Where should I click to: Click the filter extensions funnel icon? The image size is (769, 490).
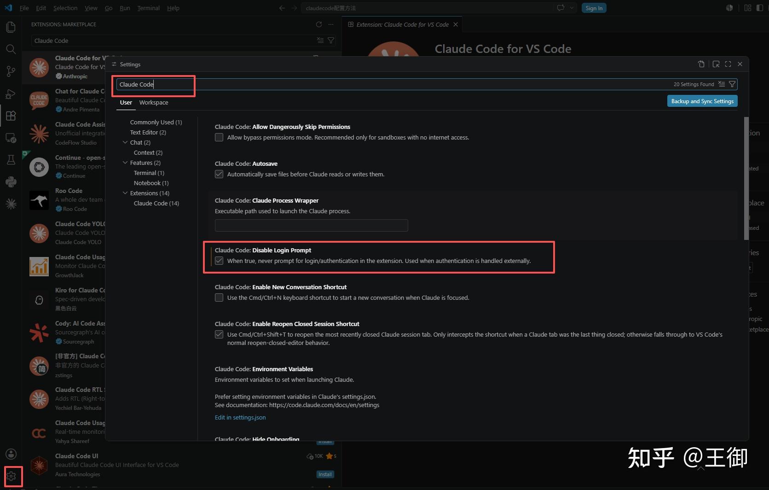[x=331, y=41]
